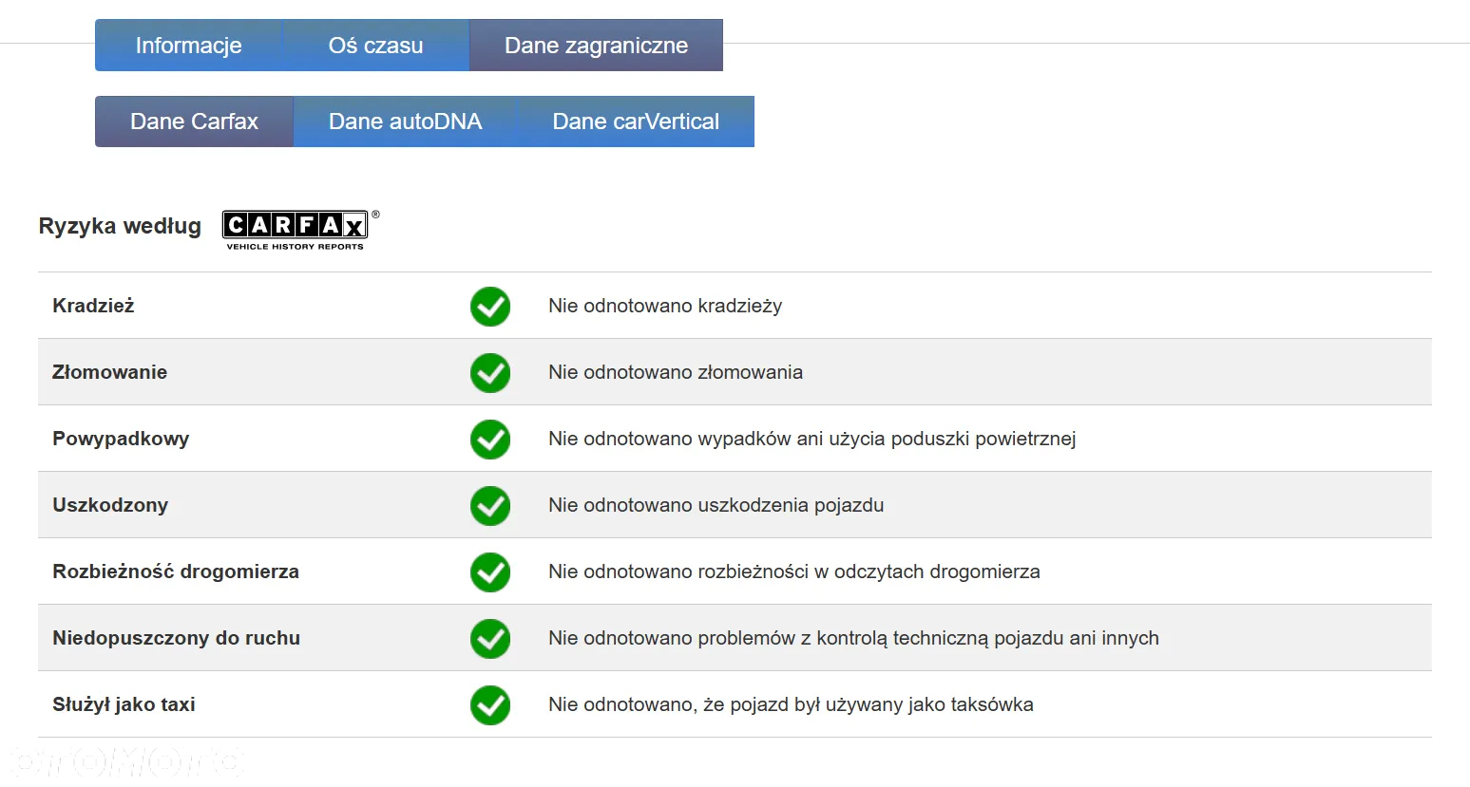Select the 'Służył jako taxi' label
This screenshot has width=1470, height=787.
pos(124,704)
